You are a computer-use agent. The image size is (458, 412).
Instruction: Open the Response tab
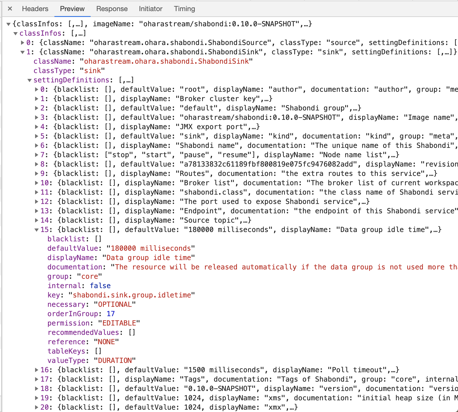(112, 9)
